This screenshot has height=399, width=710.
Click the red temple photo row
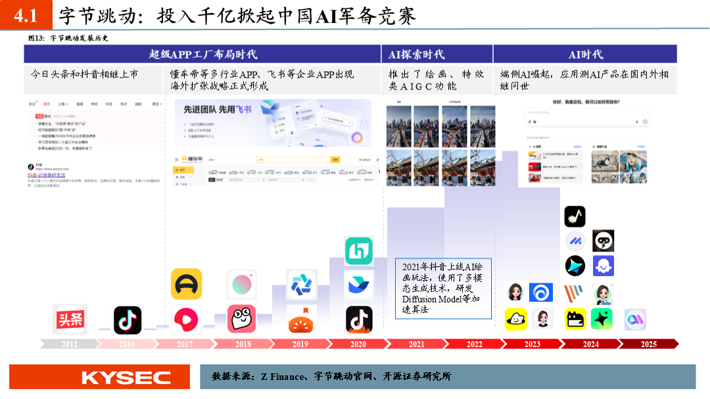[x=440, y=168]
